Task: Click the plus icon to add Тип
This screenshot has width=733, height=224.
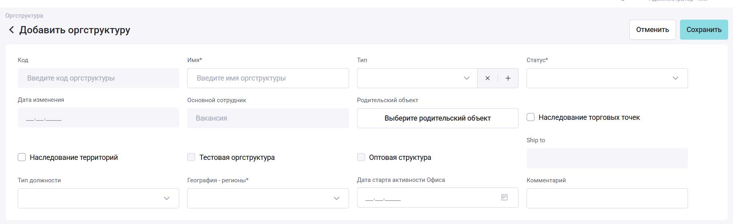Action: (508, 78)
